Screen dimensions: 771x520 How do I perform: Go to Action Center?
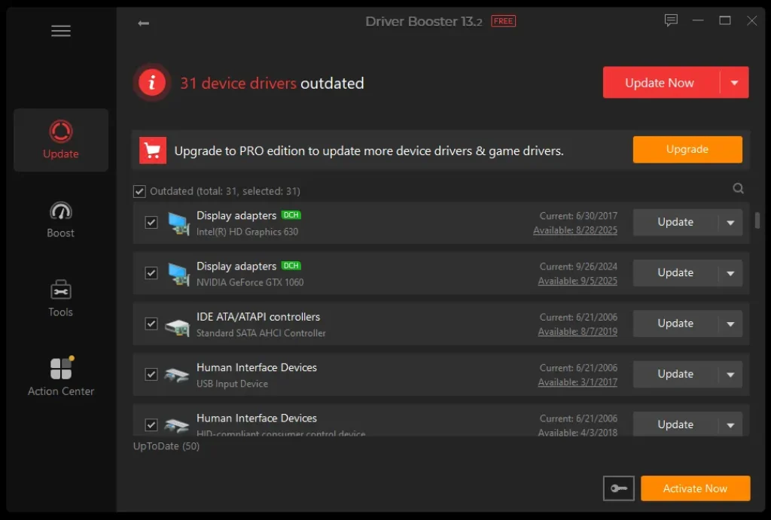61,376
